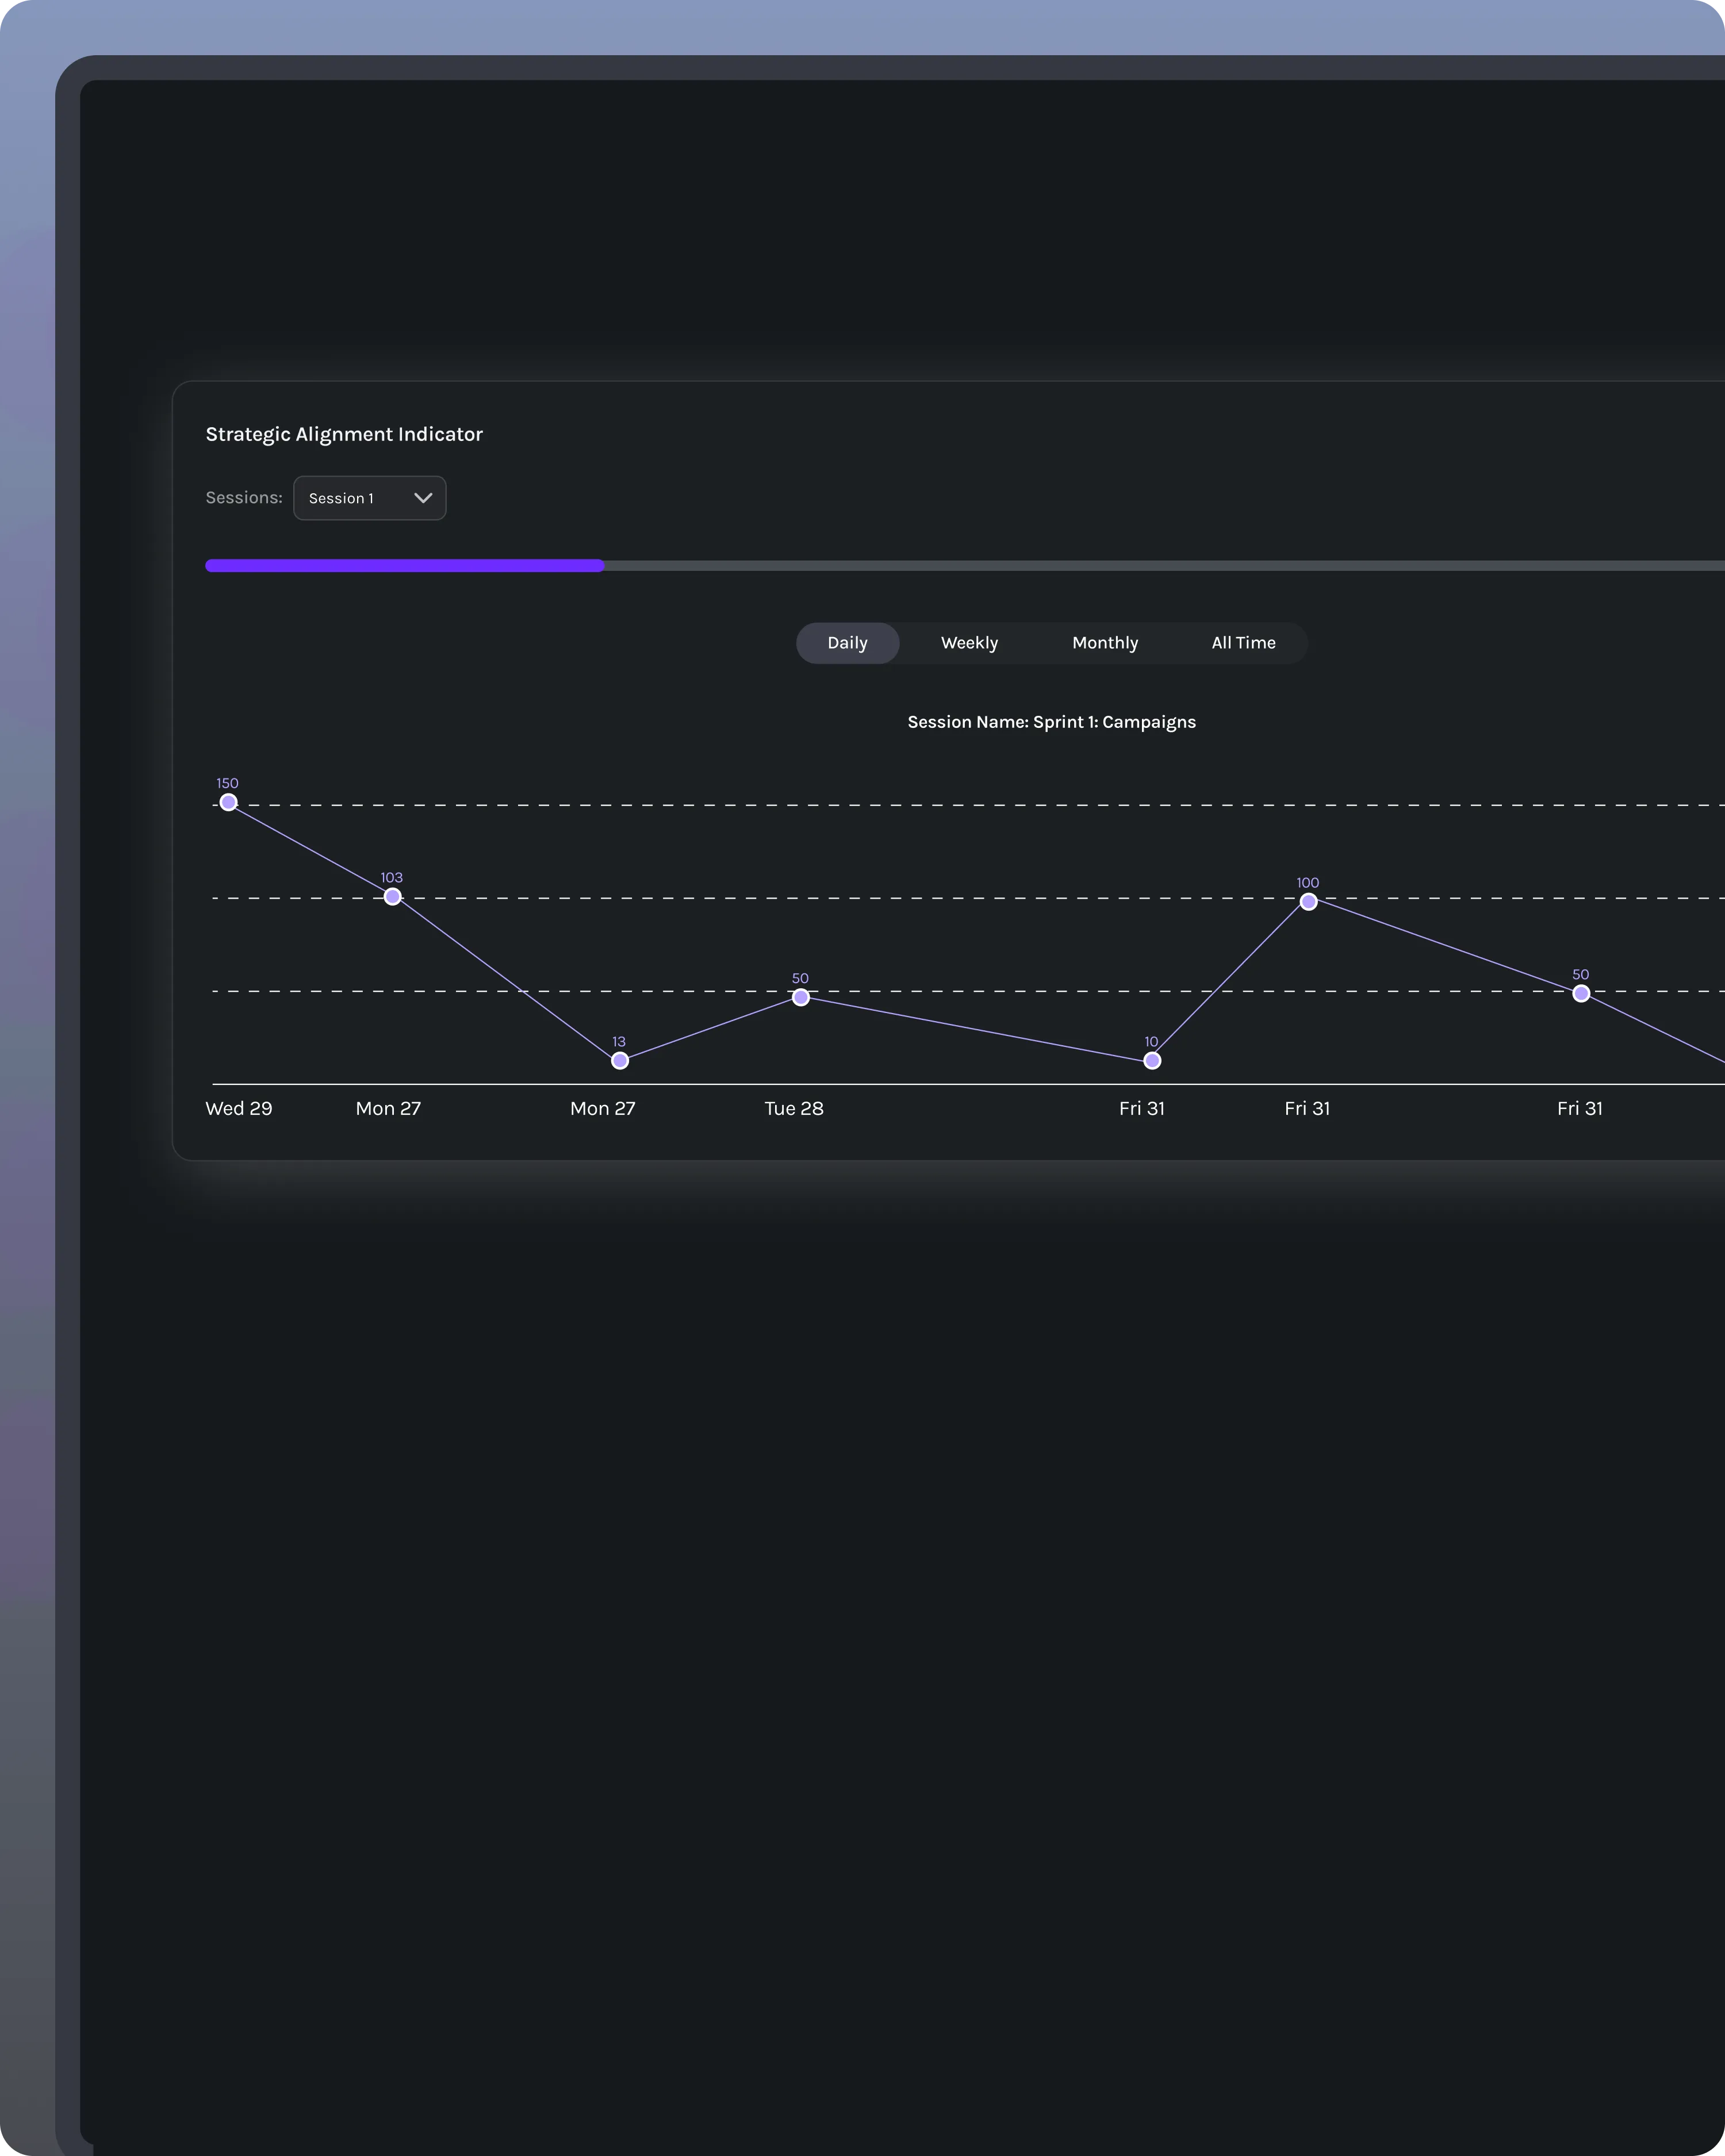Click the rightmost visible data point (50)
The image size is (1725, 2156).
click(1581, 994)
